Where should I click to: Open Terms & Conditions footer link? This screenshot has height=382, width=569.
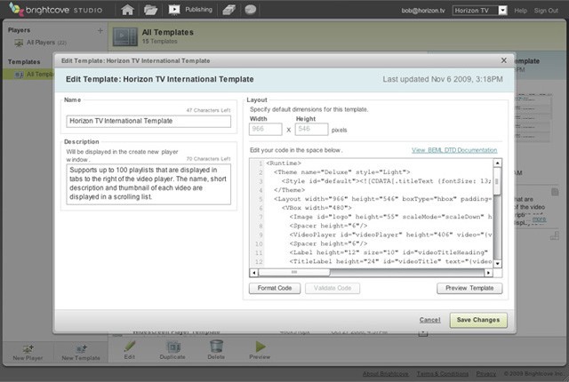coord(443,374)
